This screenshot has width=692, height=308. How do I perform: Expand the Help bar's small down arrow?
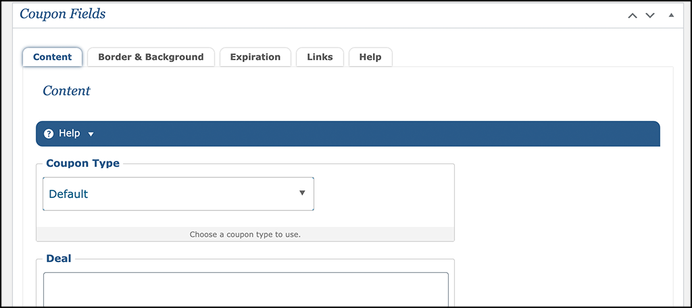pos(91,134)
